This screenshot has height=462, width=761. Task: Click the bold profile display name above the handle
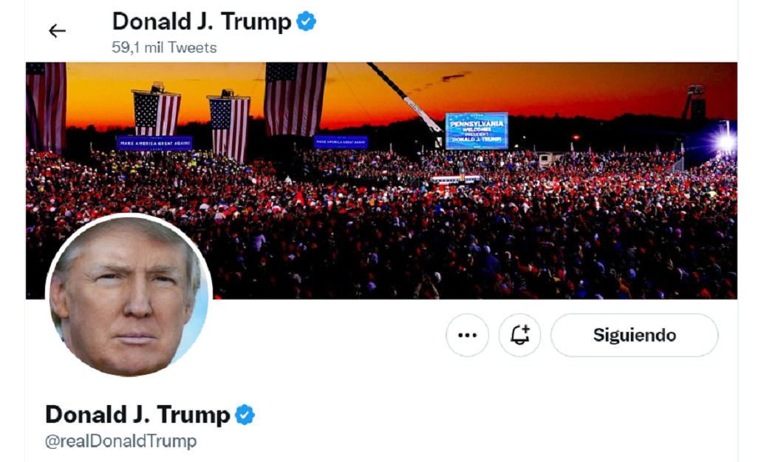point(137,415)
